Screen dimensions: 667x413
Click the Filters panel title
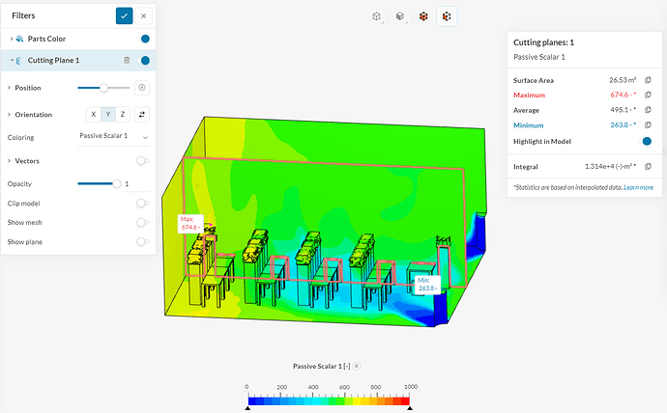tap(23, 15)
